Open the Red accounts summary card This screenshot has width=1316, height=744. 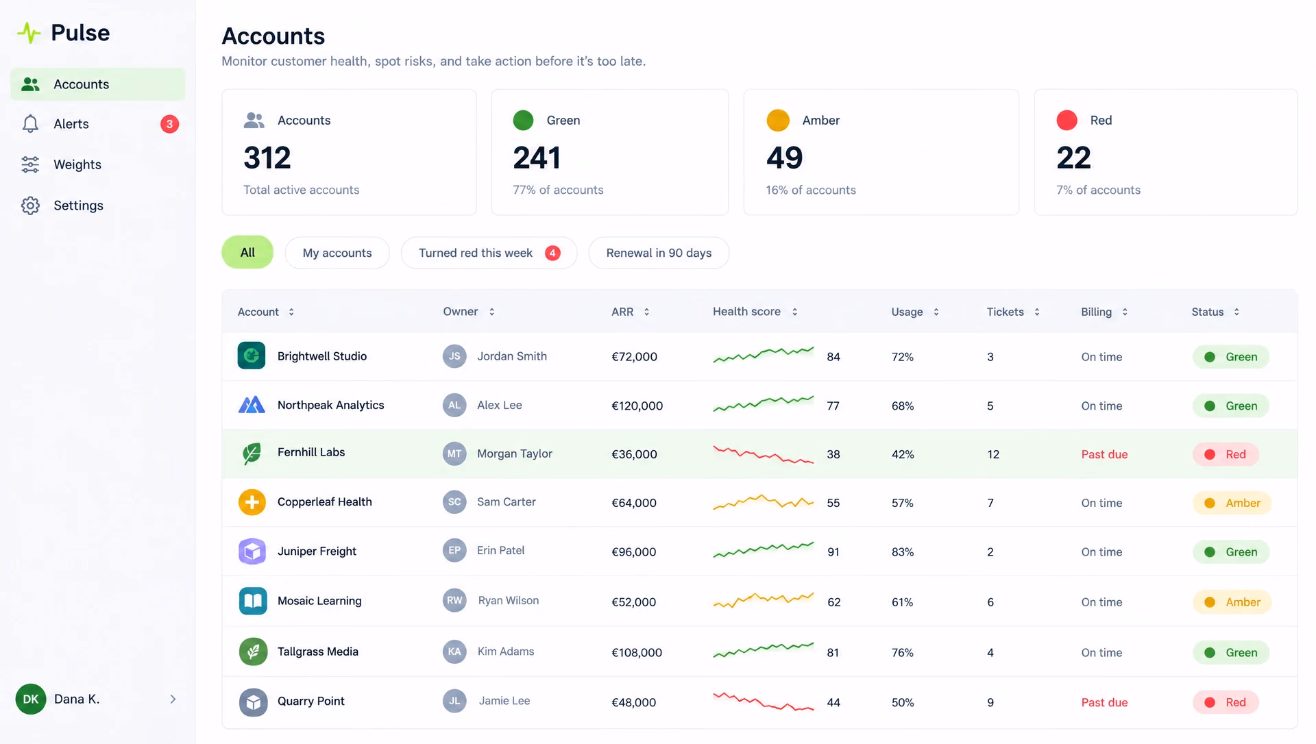1166,152
